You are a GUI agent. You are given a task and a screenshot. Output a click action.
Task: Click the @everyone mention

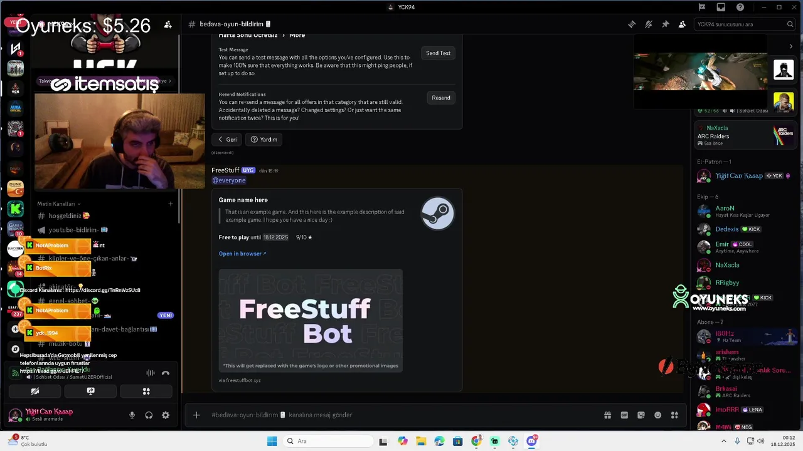coord(229,180)
